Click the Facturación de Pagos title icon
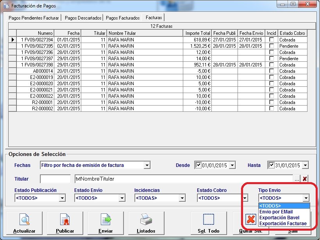The image size is (320, 240). click(x=6, y=6)
